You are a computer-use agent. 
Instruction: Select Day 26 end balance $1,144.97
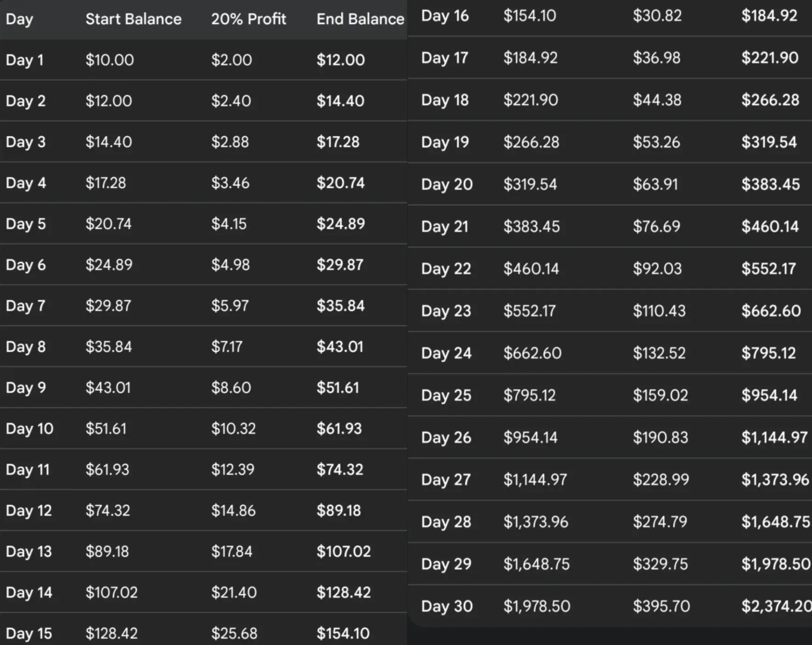point(774,437)
